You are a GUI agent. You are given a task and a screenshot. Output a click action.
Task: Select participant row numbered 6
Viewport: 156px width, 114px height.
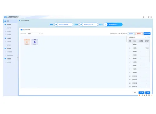tap(139, 62)
